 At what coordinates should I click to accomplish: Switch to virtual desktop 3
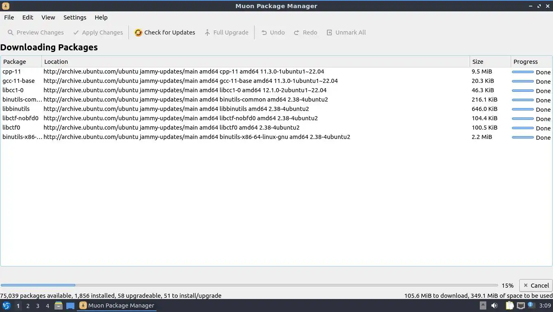tap(37, 306)
